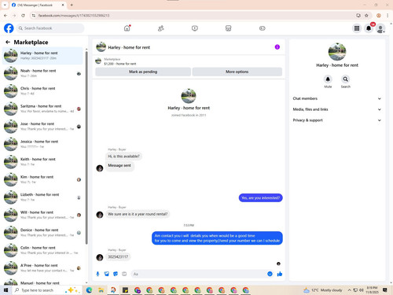Open Saritzma - home for rent chat

pos(42,109)
